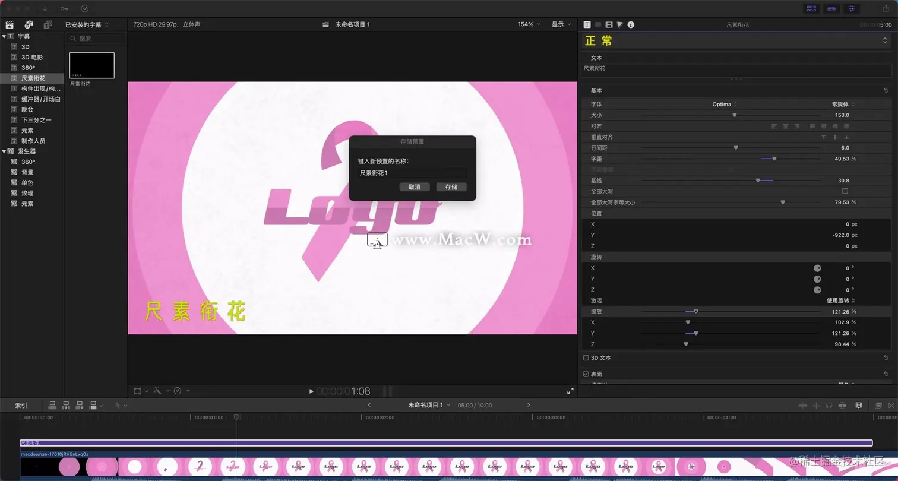Click the solo headphones icon
The height and width of the screenshot is (481, 898).
[x=829, y=405]
